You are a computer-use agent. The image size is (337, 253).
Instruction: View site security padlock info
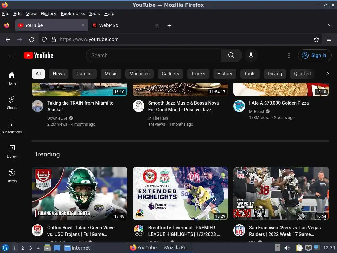(54, 40)
